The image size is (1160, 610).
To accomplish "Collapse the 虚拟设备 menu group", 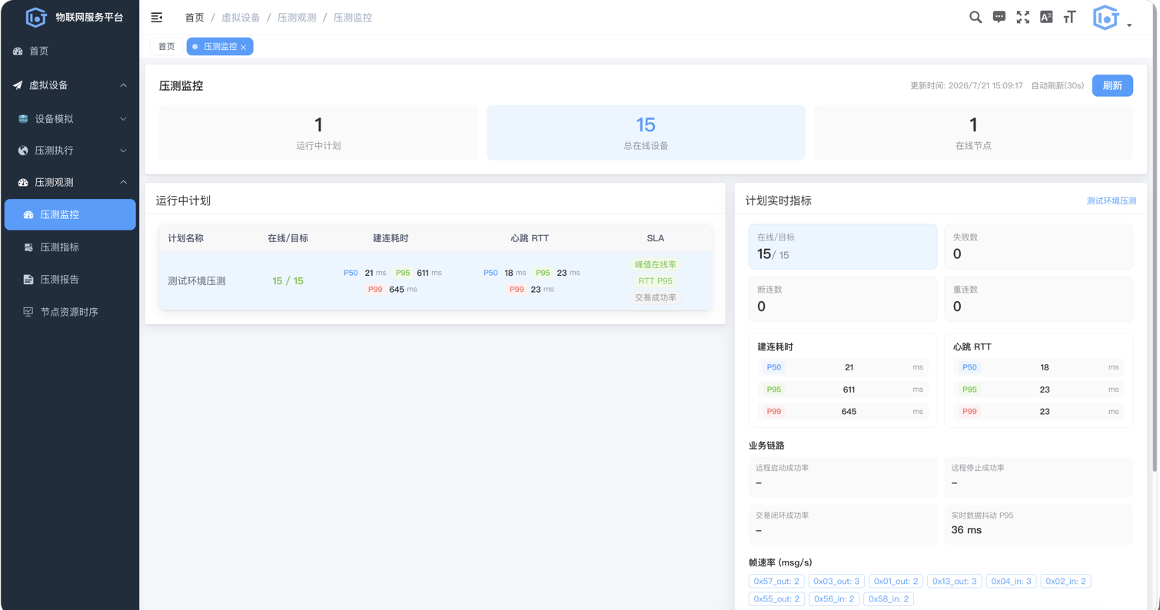I will click(x=70, y=85).
